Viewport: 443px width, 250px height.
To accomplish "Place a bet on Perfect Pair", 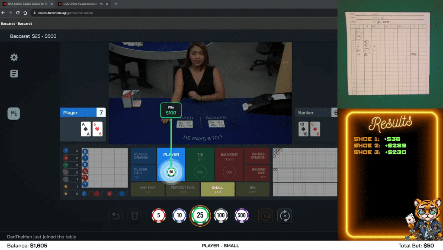I will tap(183, 189).
